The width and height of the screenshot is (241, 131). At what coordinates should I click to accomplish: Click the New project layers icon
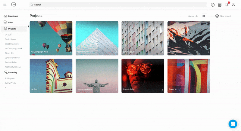point(217,16)
